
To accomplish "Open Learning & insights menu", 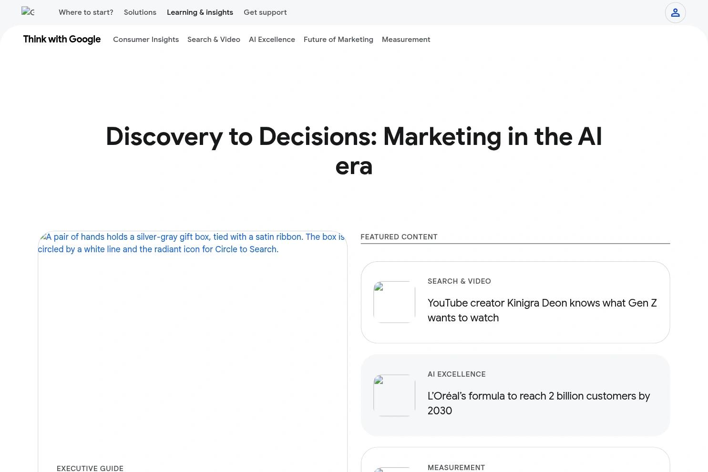I will (x=200, y=12).
